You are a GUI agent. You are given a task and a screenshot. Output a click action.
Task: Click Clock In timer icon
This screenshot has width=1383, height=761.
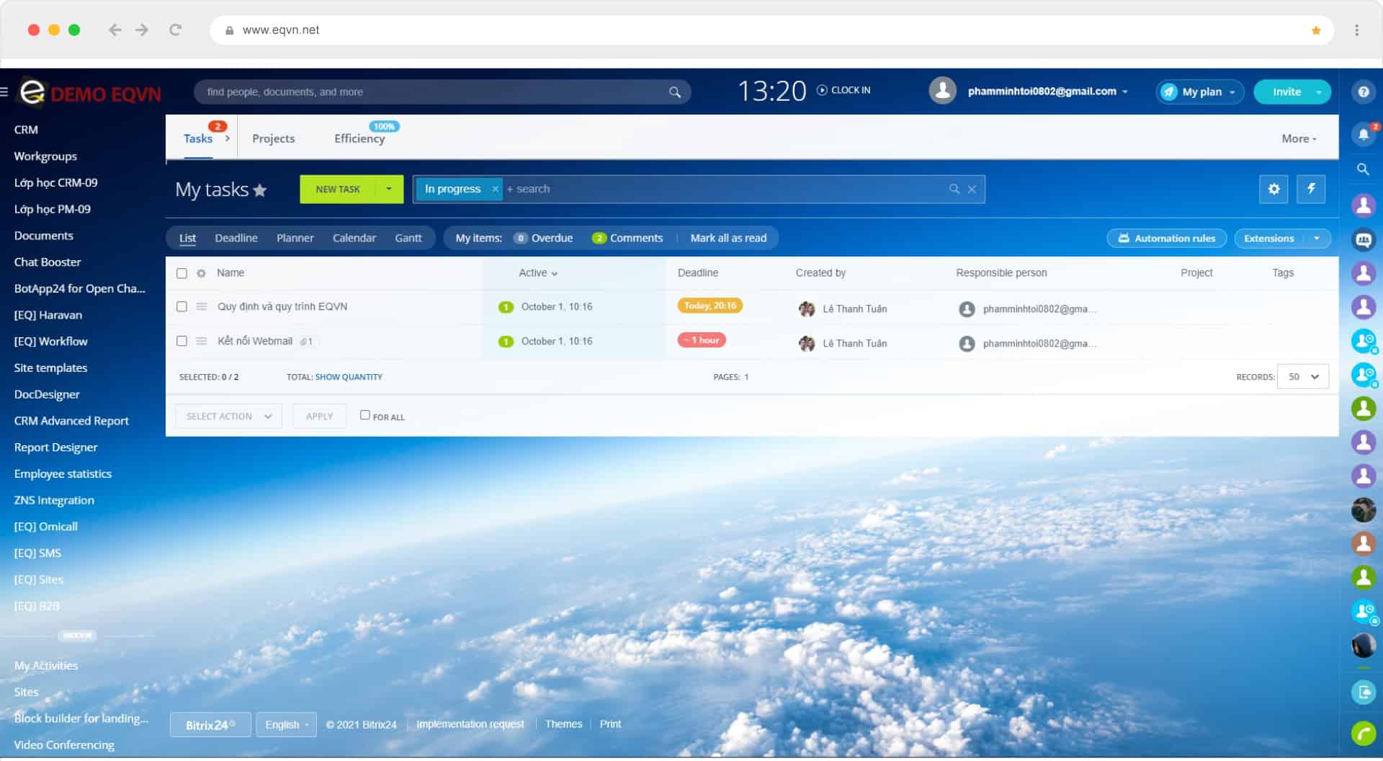822,90
